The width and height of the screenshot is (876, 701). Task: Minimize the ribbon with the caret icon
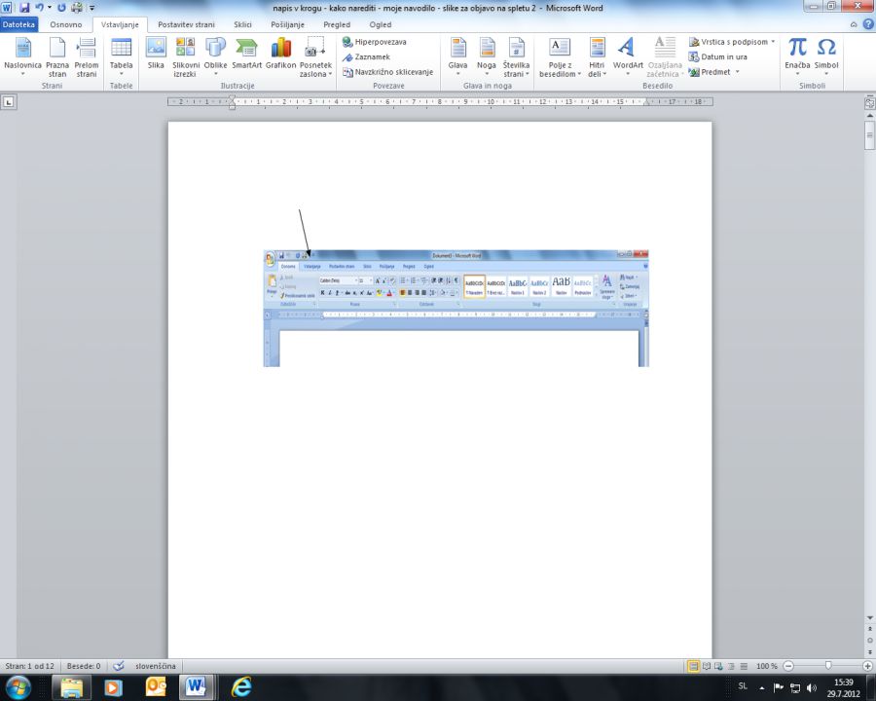click(853, 24)
